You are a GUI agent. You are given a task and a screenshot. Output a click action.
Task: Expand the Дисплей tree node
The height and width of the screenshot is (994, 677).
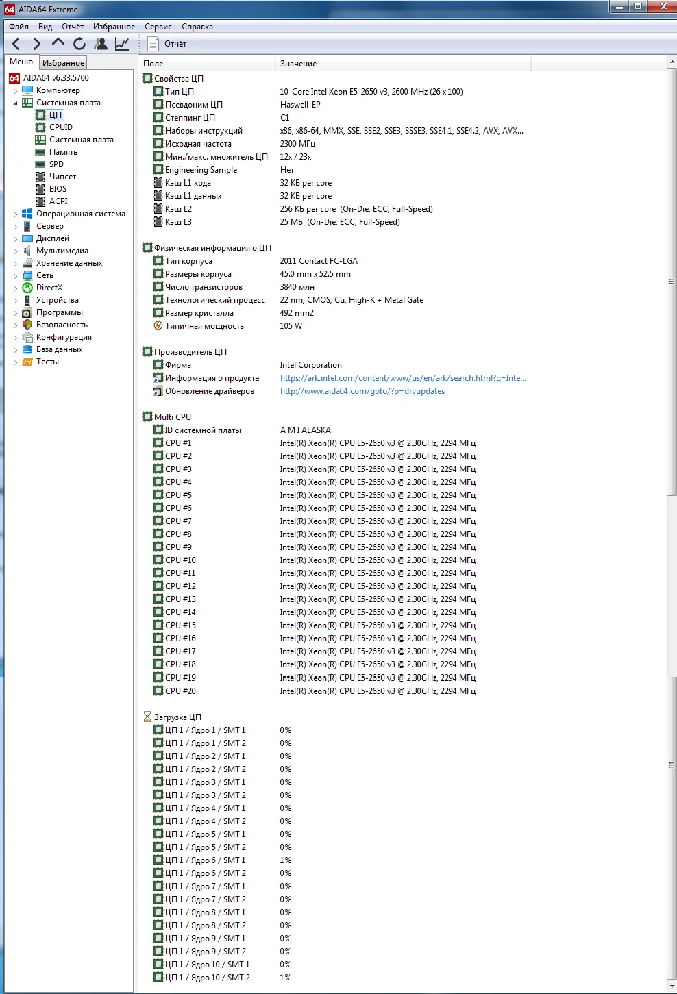click(16, 238)
